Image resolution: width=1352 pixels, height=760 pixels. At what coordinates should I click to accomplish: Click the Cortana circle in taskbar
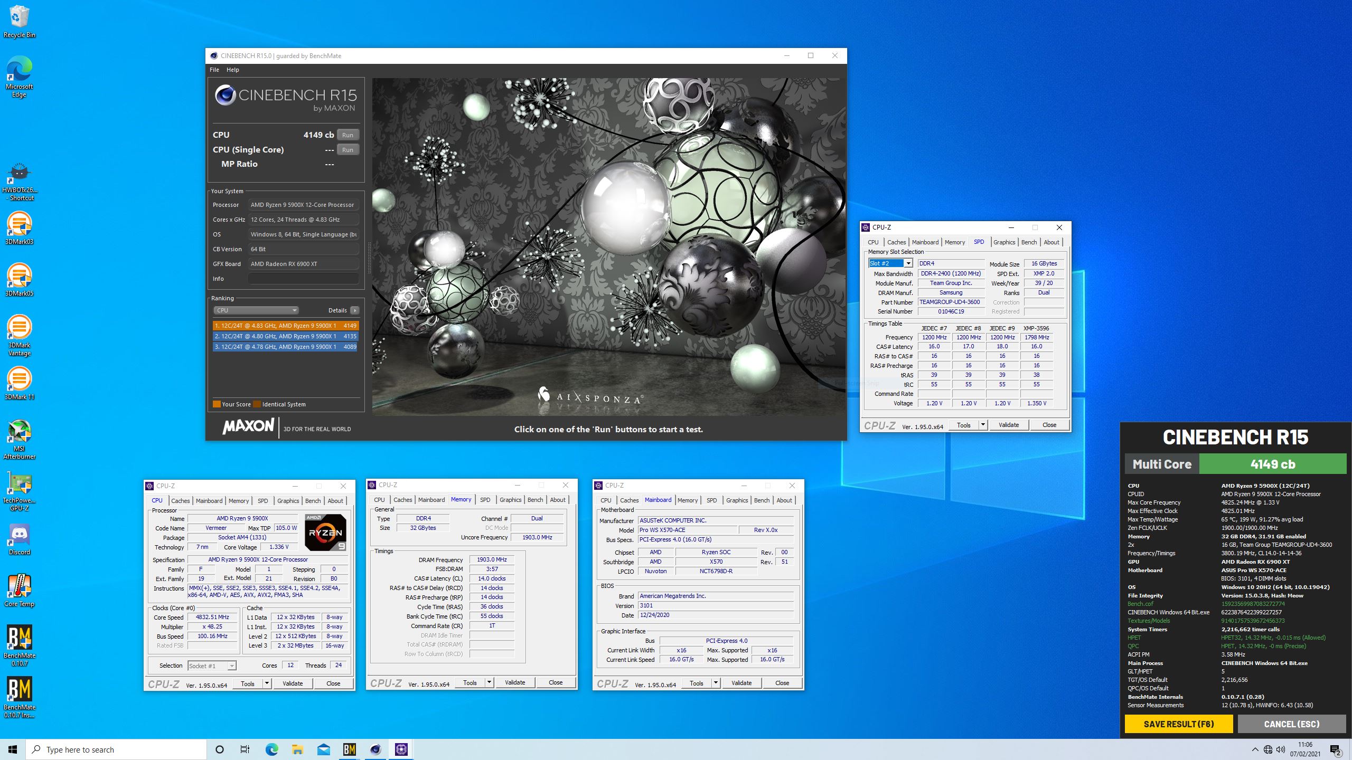pyautogui.click(x=220, y=749)
